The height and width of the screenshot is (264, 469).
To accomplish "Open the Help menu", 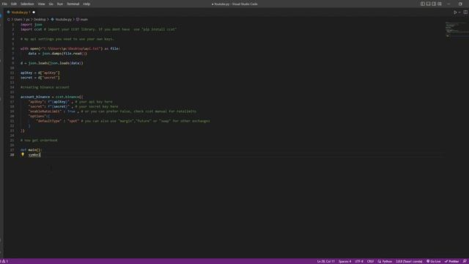I will click(86, 4).
